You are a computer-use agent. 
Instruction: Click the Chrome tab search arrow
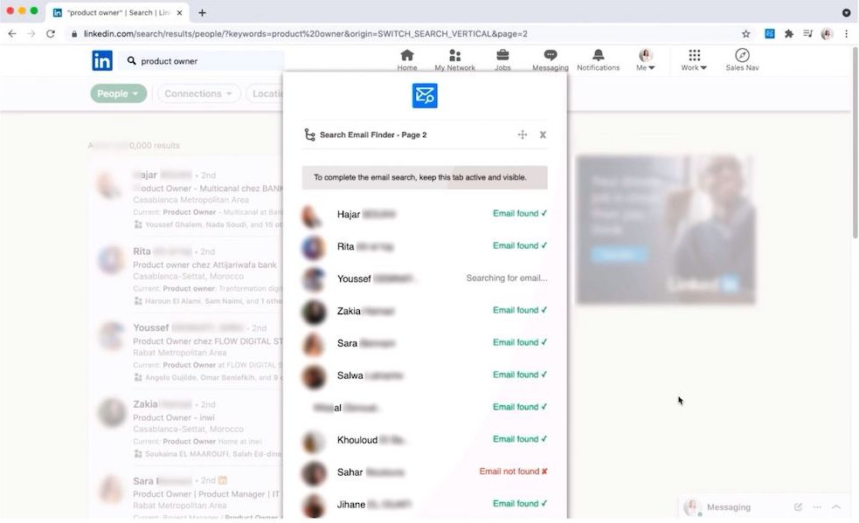(847, 12)
